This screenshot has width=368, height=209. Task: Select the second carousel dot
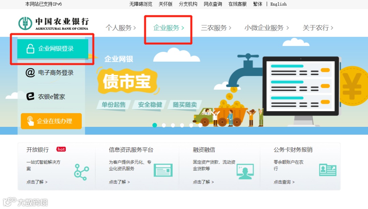point(164,125)
